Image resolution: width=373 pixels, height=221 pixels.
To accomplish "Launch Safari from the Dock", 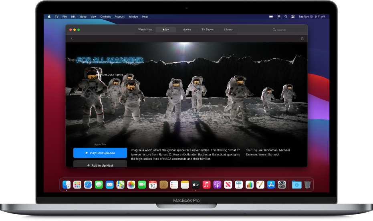I will (x=88, y=185).
